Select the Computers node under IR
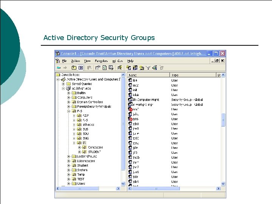This screenshot has height=204, width=272. 96,147
